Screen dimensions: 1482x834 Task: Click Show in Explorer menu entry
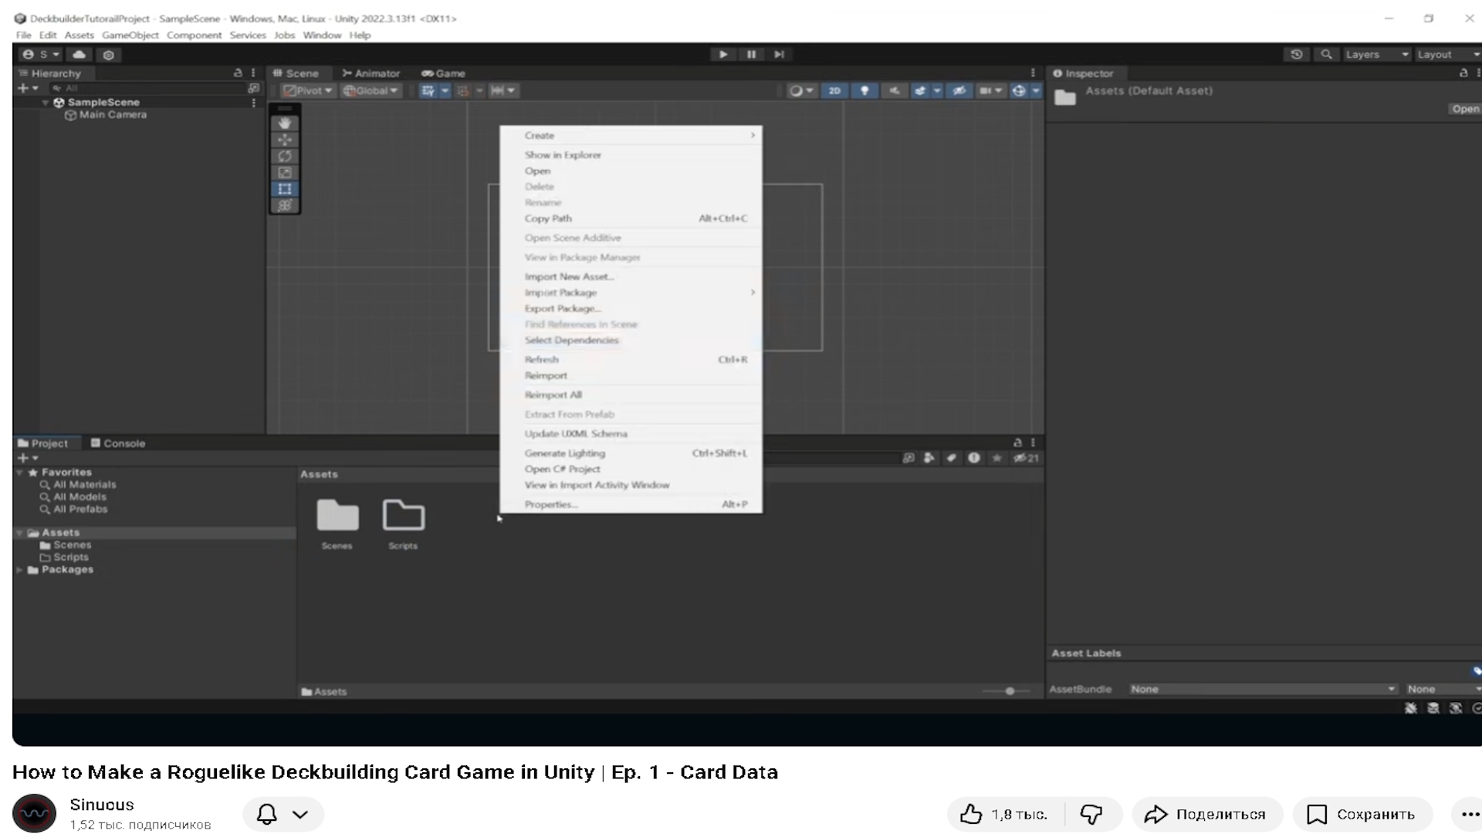click(563, 154)
